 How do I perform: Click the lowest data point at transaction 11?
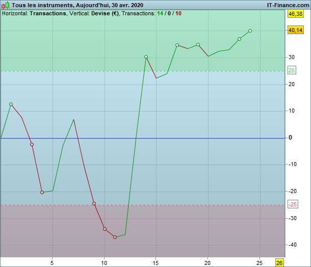115,237
